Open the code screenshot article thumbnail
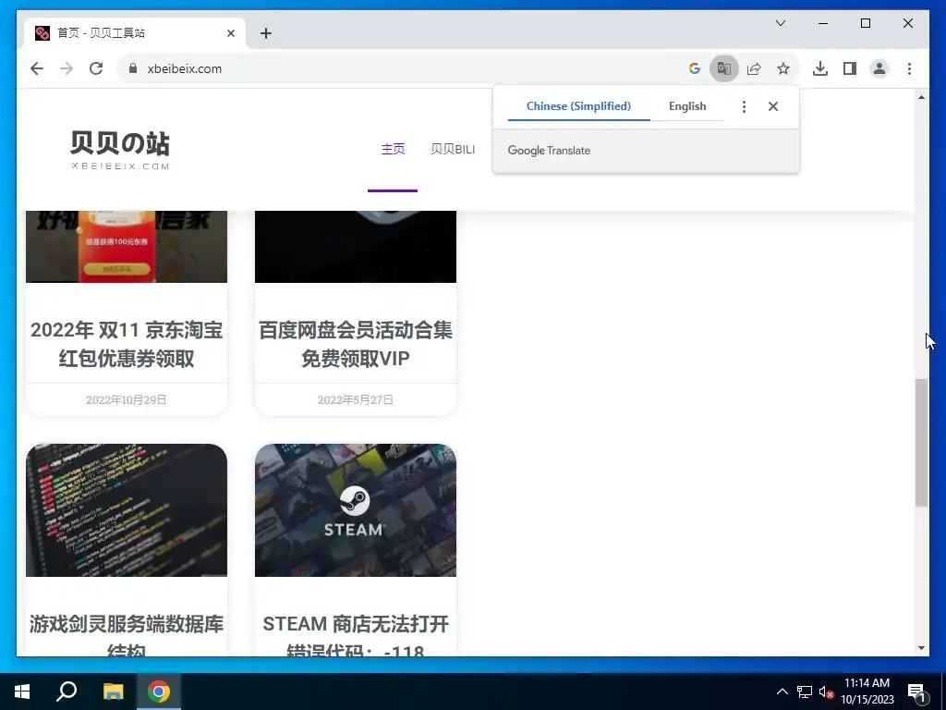The width and height of the screenshot is (946, 710). [x=126, y=510]
